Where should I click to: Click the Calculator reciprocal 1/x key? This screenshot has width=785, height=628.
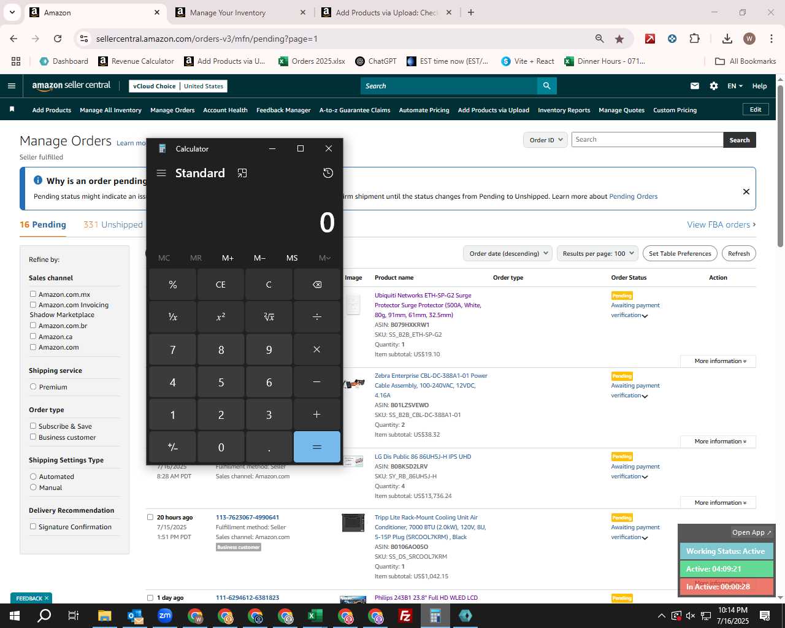coord(172,316)
